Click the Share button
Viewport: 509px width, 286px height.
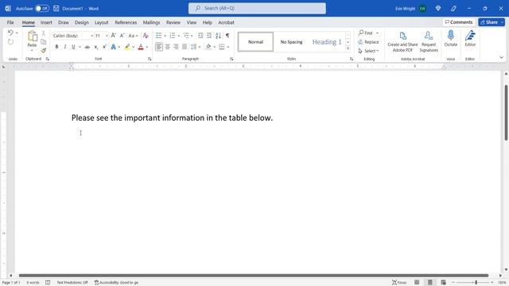(488, 22)
